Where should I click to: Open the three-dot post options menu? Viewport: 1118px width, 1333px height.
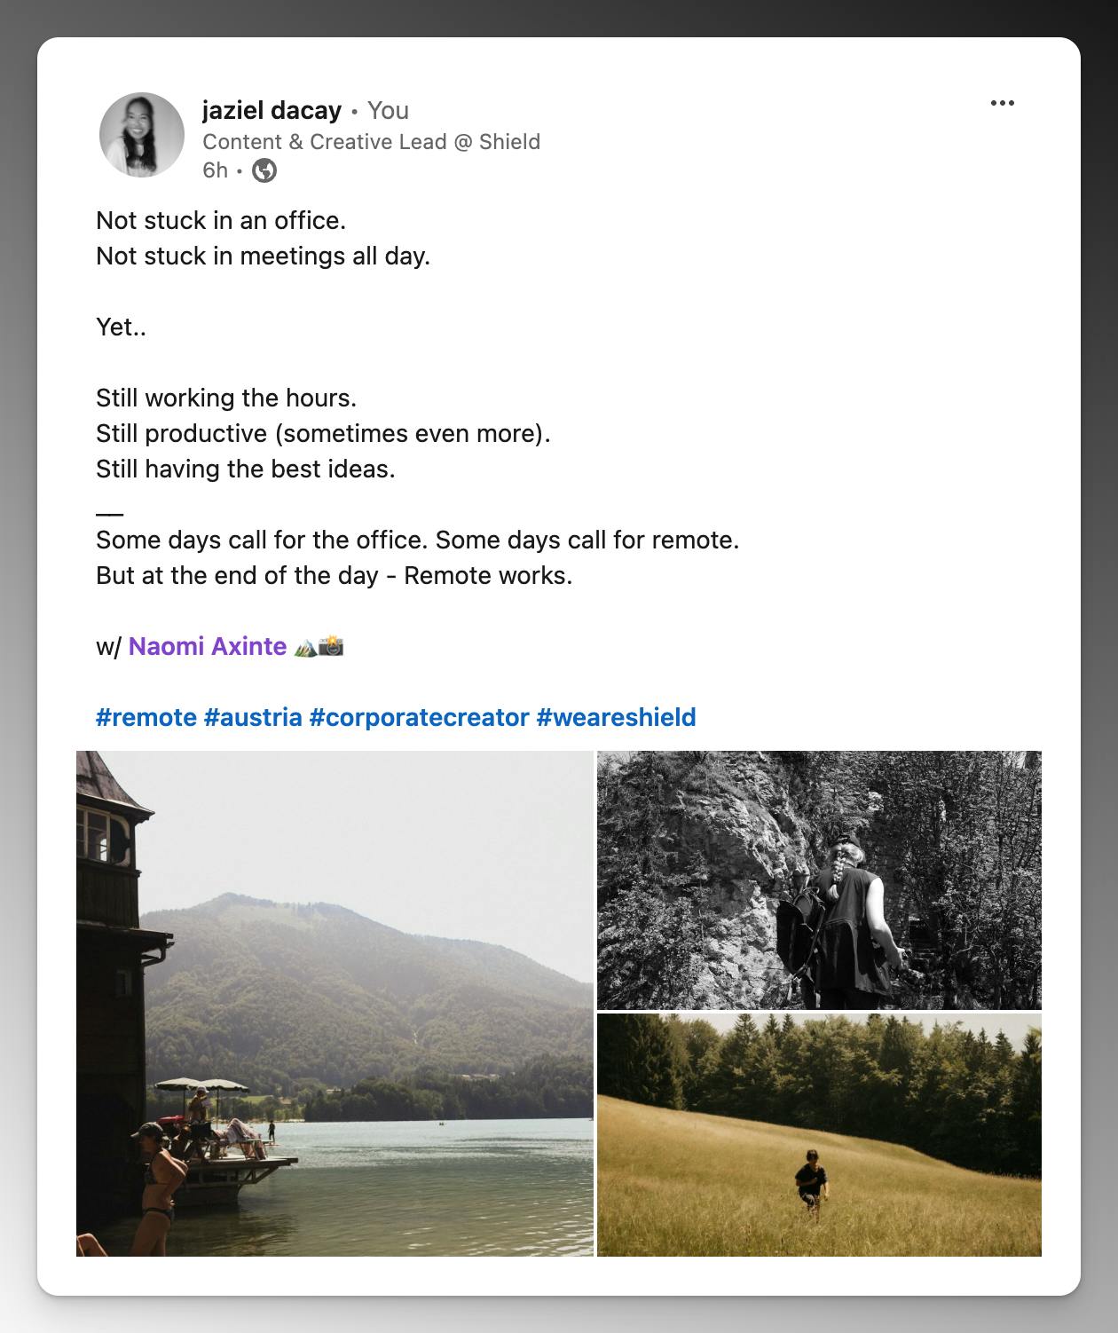1002,103
